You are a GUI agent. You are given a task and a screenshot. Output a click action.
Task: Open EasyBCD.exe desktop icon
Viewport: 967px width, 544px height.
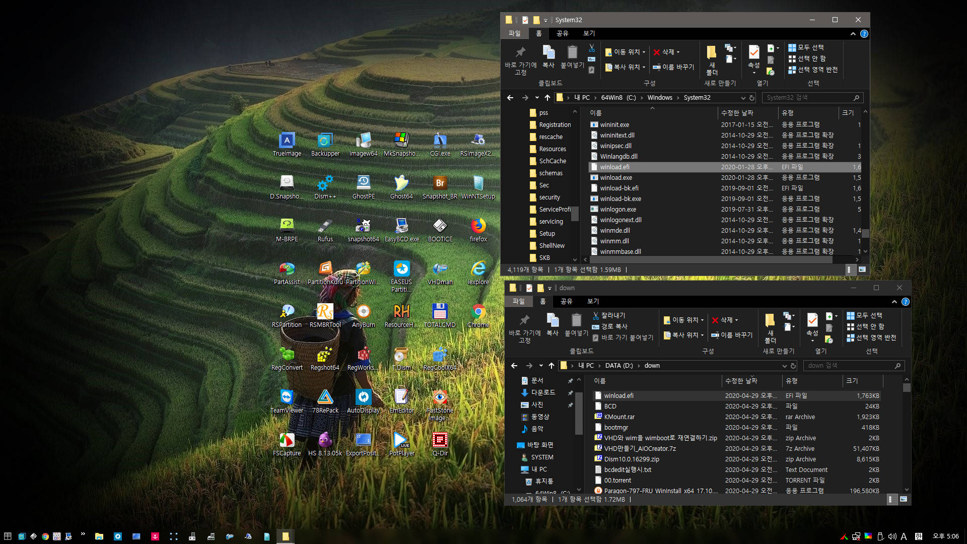point(401,230)
